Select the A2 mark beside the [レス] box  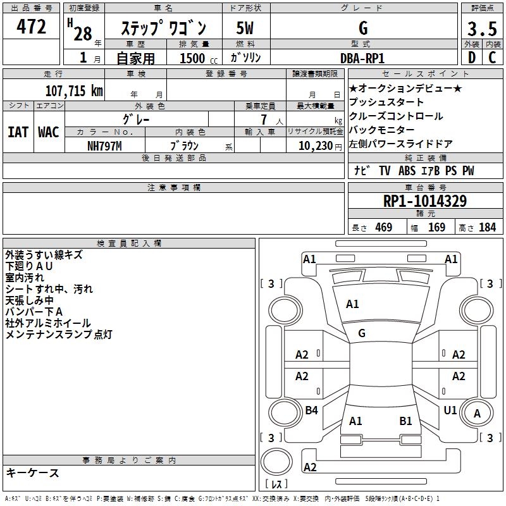click(310, 467)
